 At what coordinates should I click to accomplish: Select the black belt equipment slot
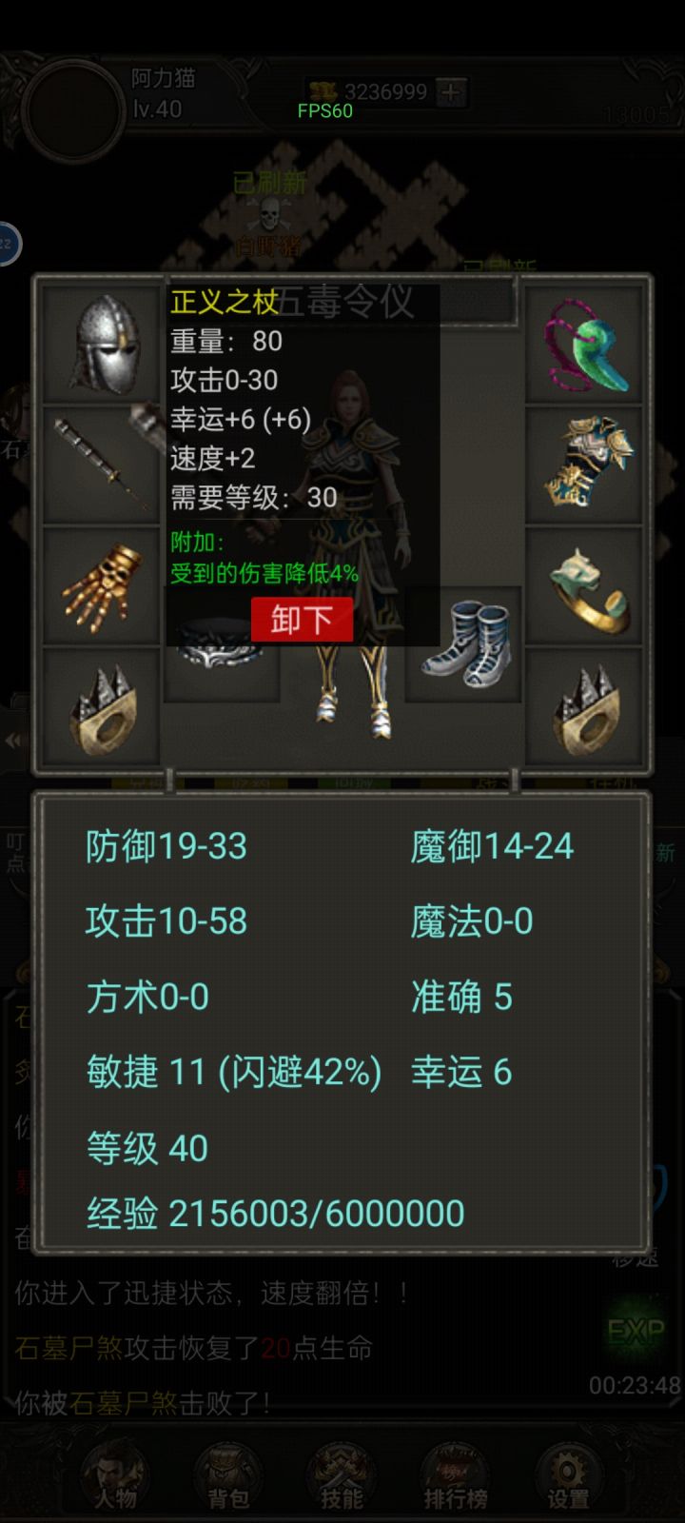coord(222,657)
